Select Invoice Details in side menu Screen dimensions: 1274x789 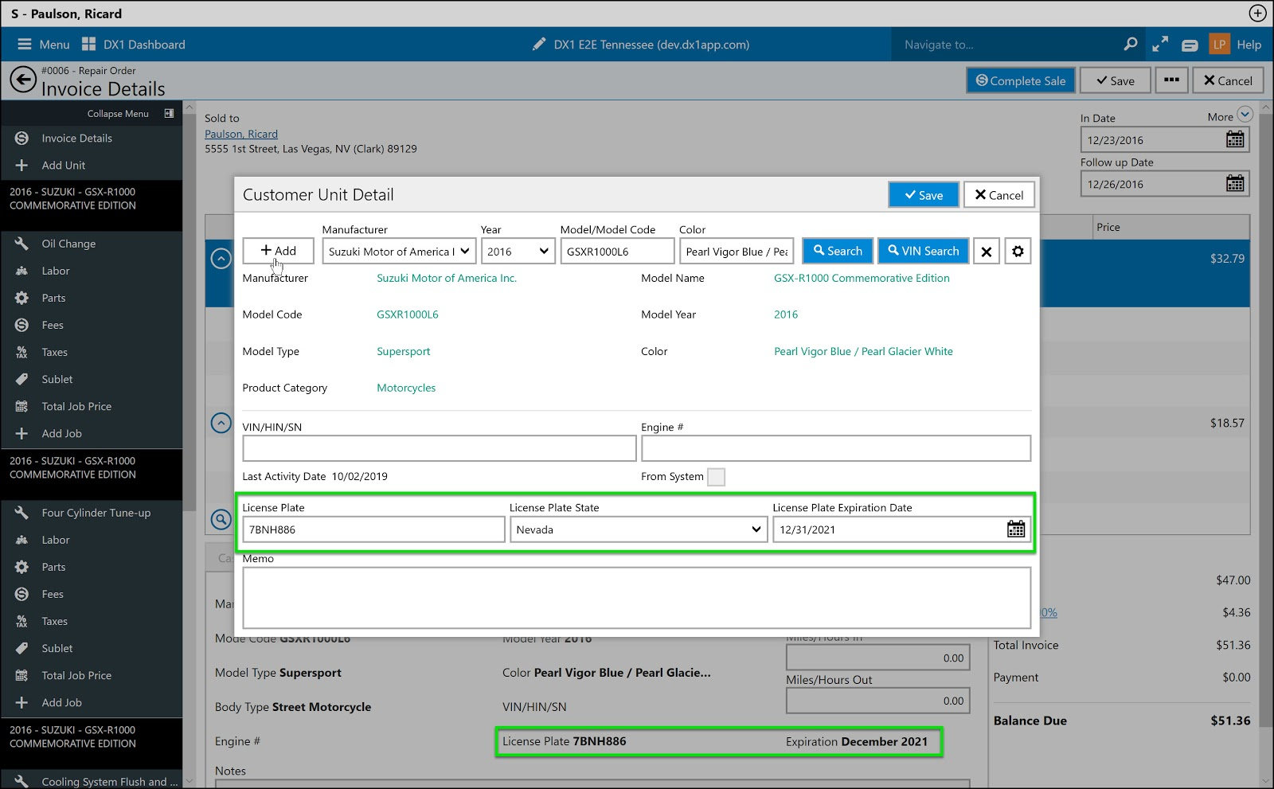click(92, 138)
